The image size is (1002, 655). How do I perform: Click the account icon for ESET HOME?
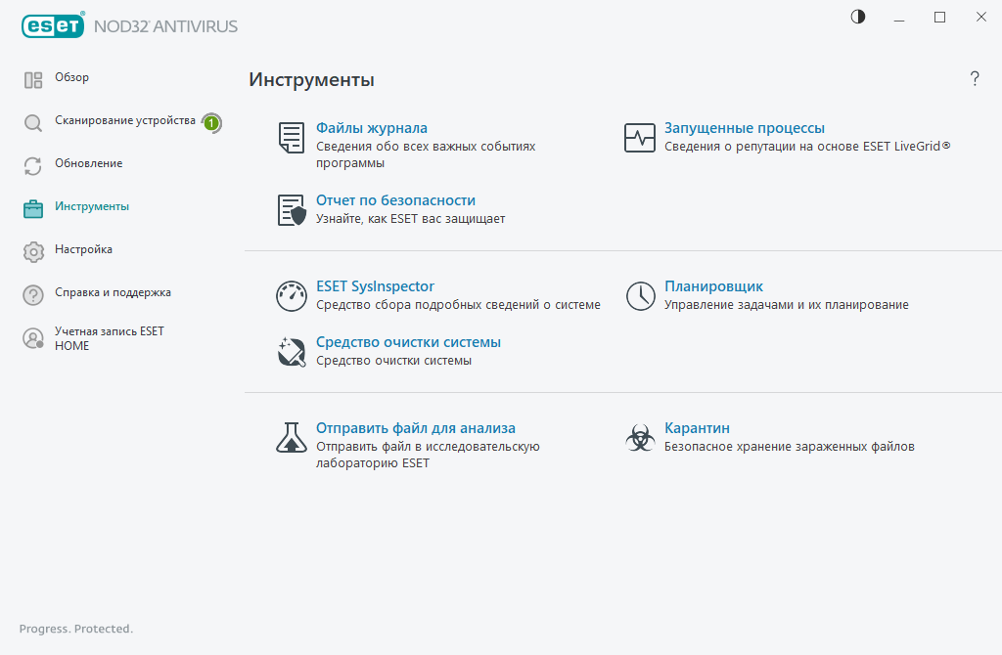(x=33, y=338)
